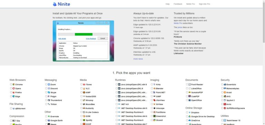This screenshot has width=265, height=125.
Task: Open the Feedback page
Action: 178,4
